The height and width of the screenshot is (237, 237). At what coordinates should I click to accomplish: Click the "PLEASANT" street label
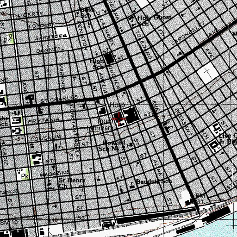(x=184, y=122)
